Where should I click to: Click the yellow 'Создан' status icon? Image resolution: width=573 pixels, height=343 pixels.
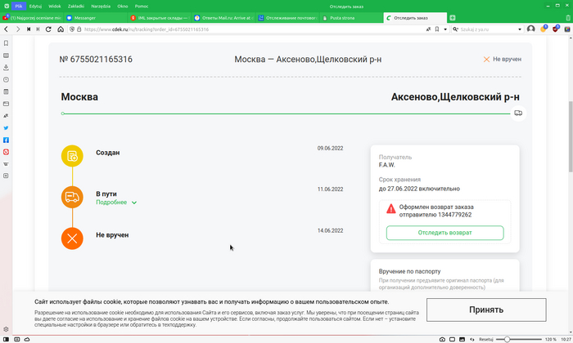72,155
